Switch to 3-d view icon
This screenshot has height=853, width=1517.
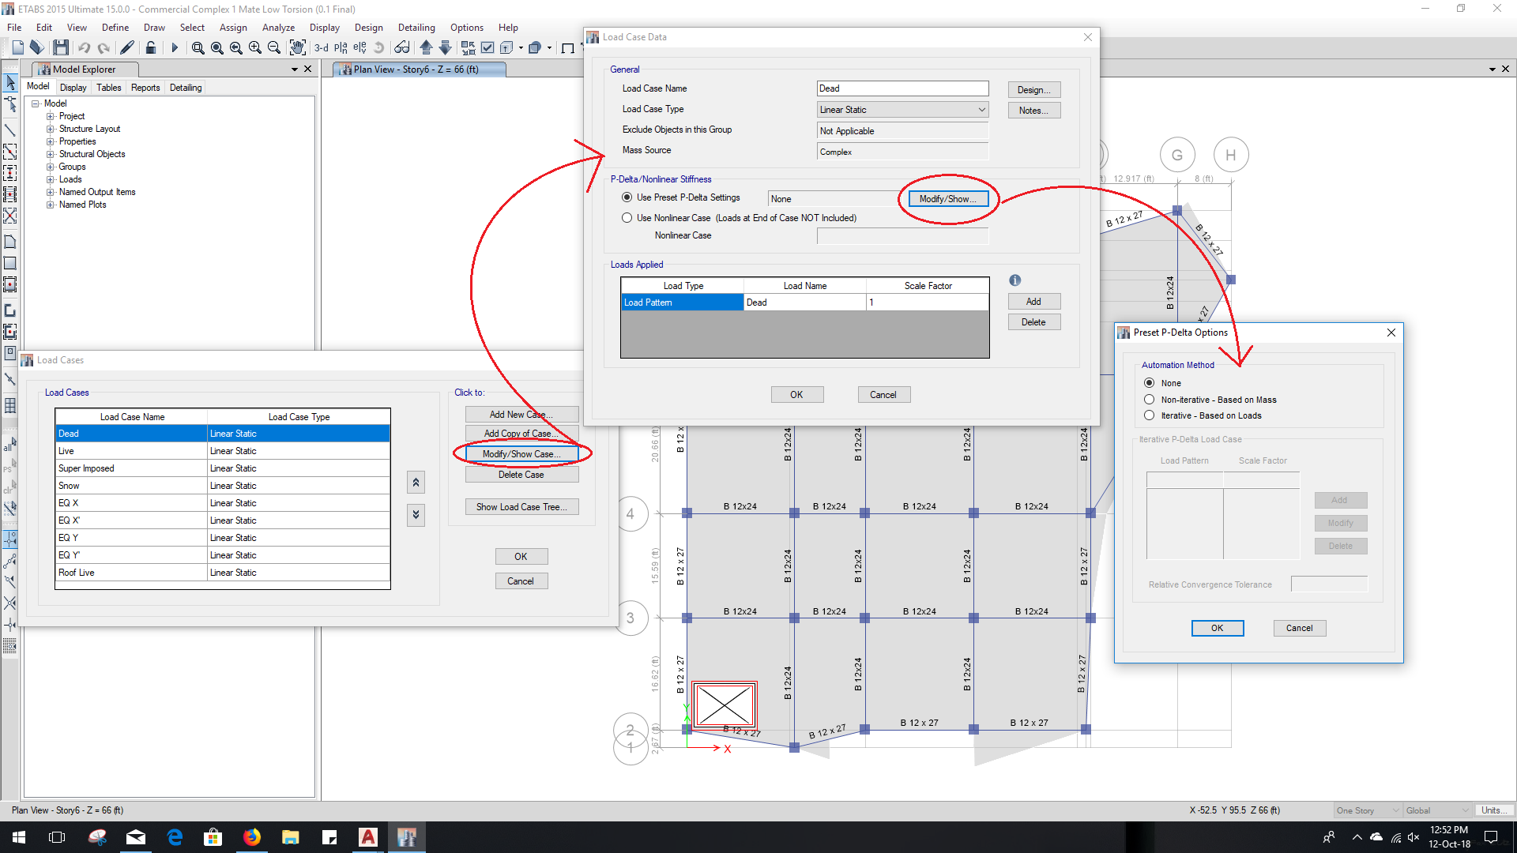(x=322, y=48)
